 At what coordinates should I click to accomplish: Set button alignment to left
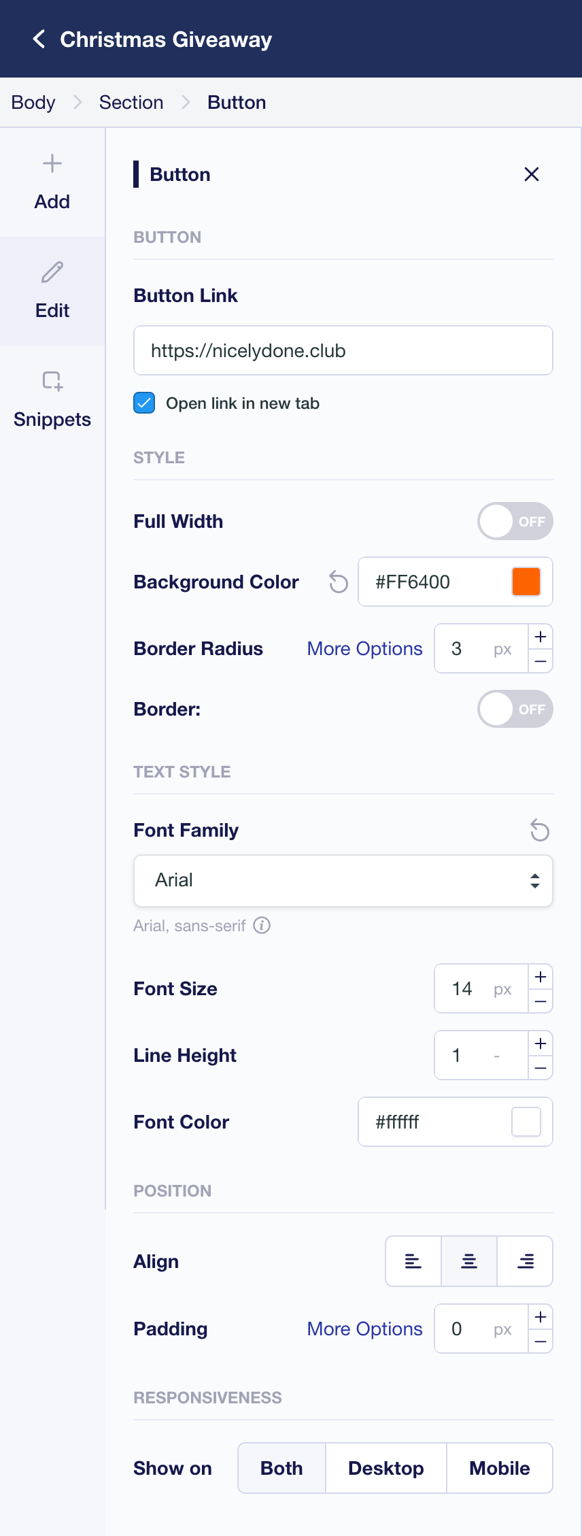(x=413, y=1261)
